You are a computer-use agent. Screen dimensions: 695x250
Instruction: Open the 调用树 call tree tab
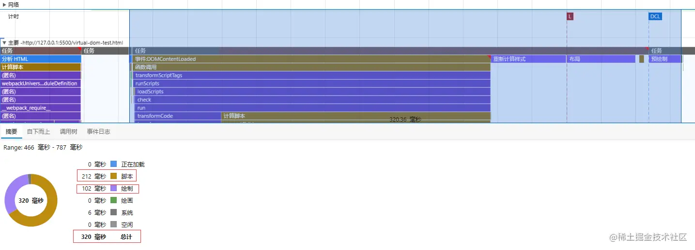tap(68, 131)
